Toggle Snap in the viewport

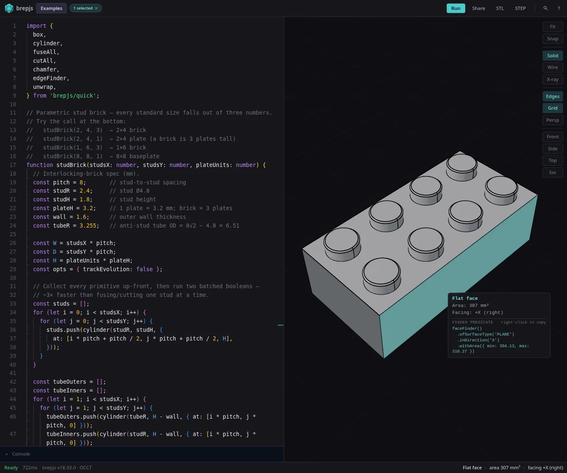(552, 39)
